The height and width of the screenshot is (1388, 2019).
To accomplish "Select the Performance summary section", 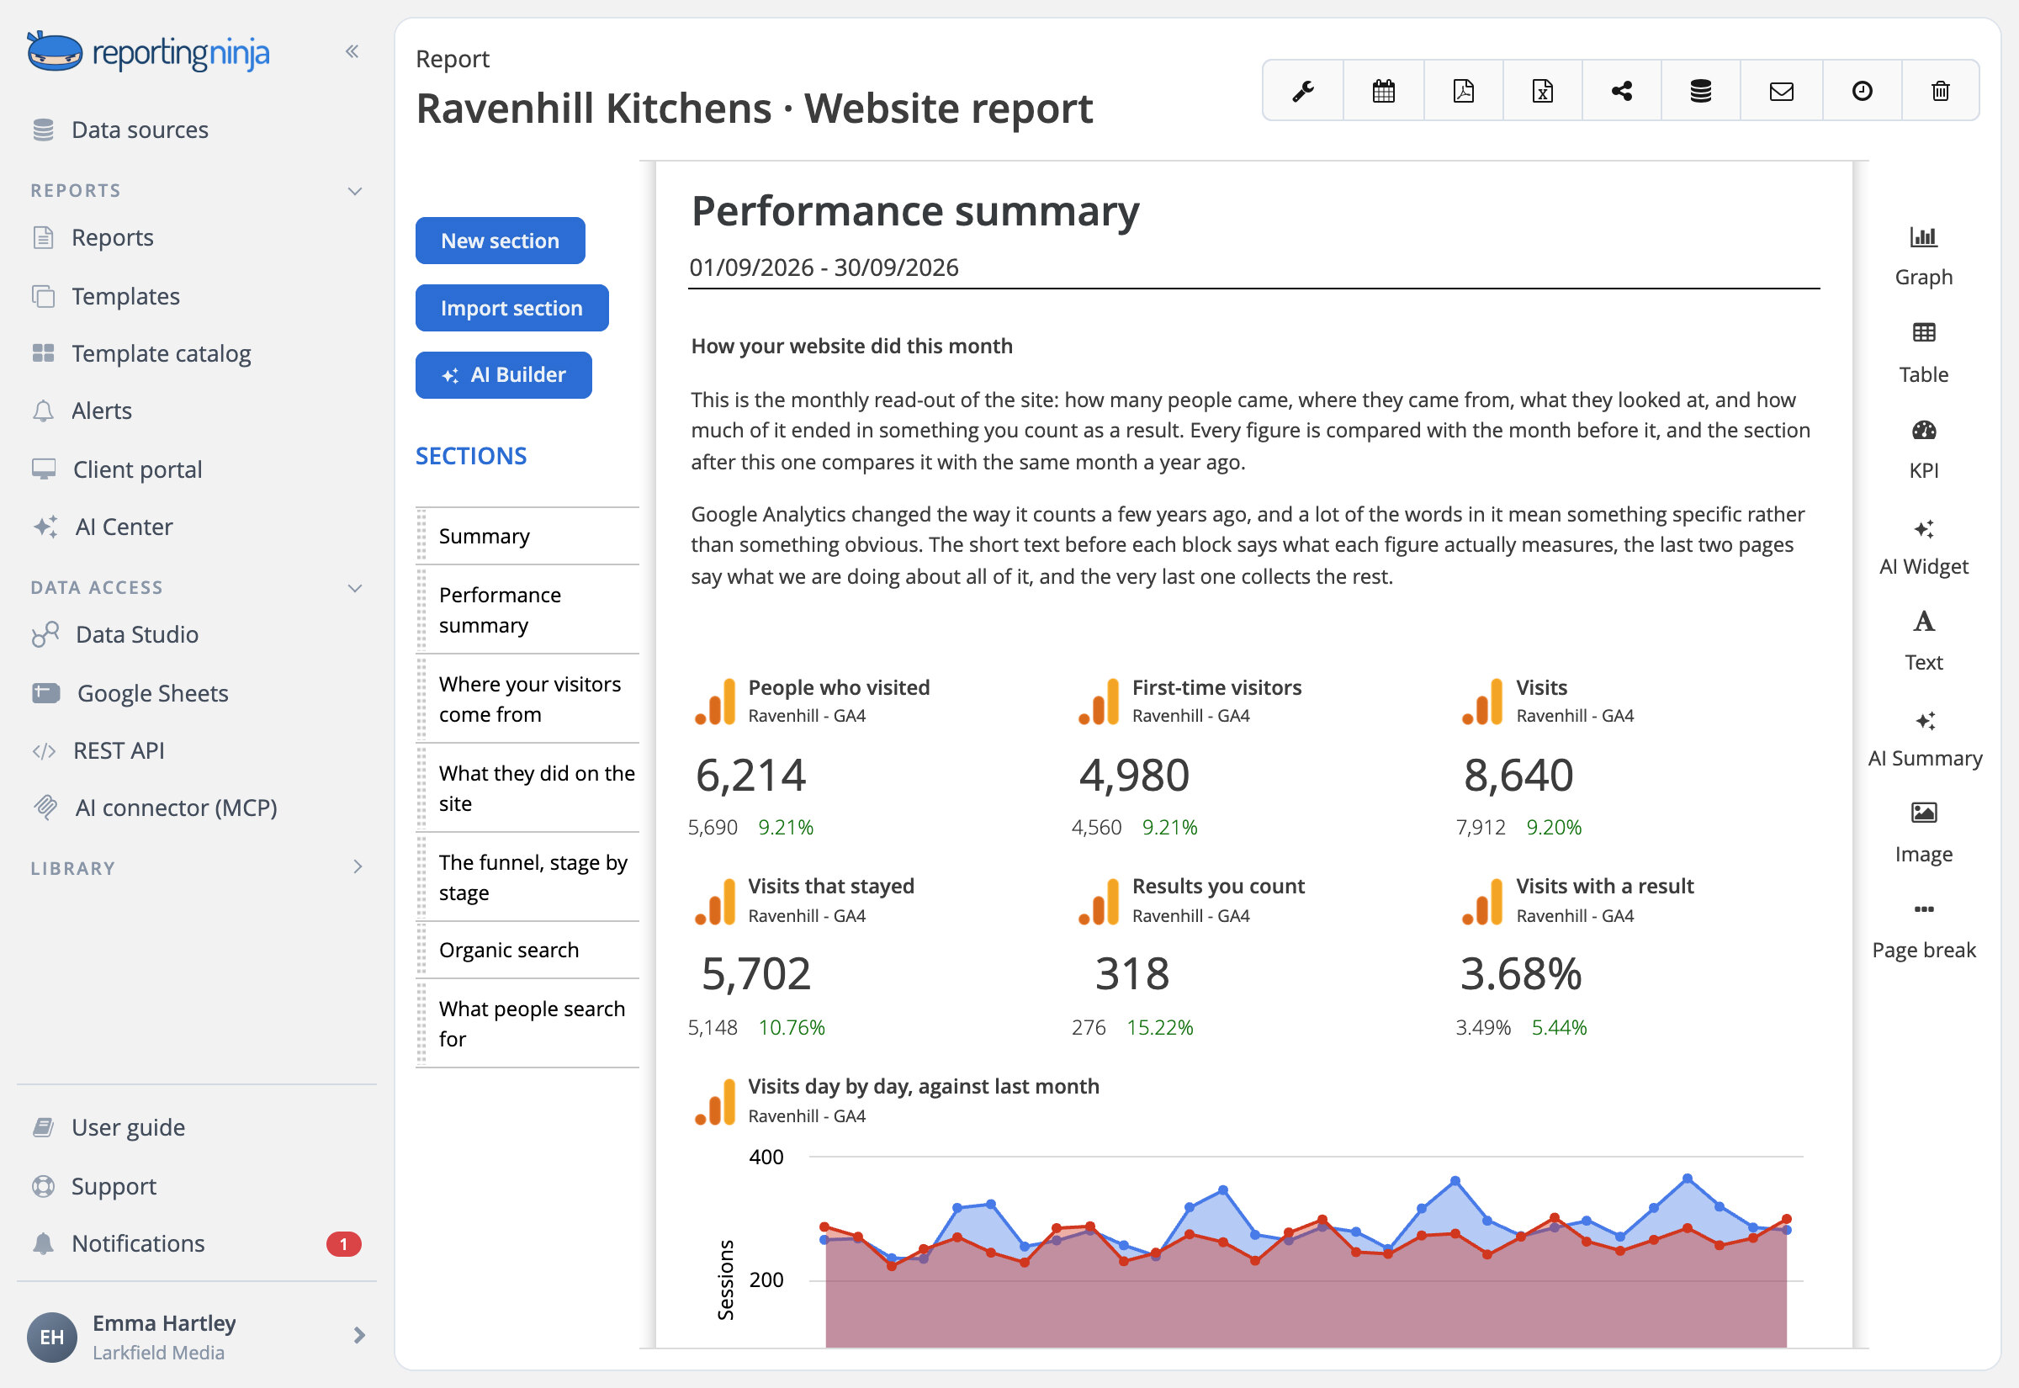I will [x=527, y=610].
